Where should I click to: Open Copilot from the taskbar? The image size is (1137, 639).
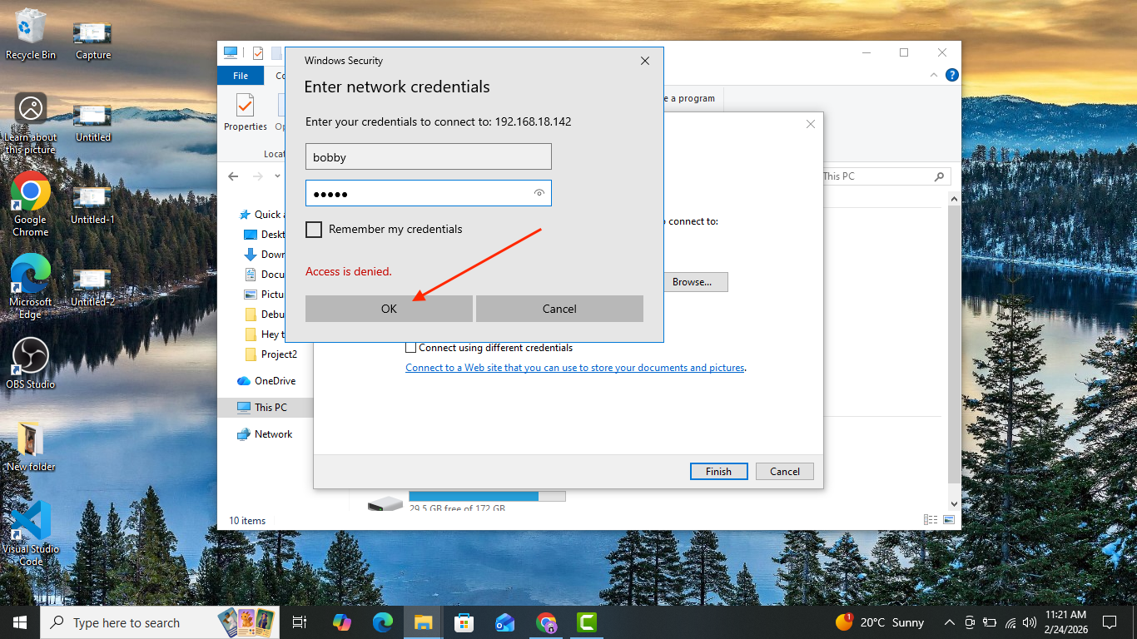pos(341,622)
